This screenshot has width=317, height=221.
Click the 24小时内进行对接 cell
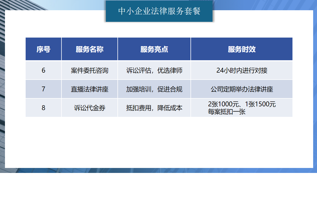241,70
